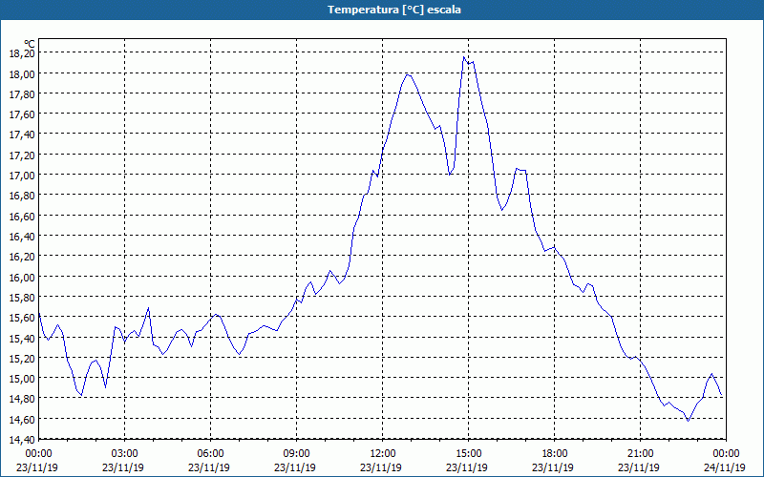Pick the 23/11/19 date under 15:00
The image size is (764, 477).
(x=467, y=467)
